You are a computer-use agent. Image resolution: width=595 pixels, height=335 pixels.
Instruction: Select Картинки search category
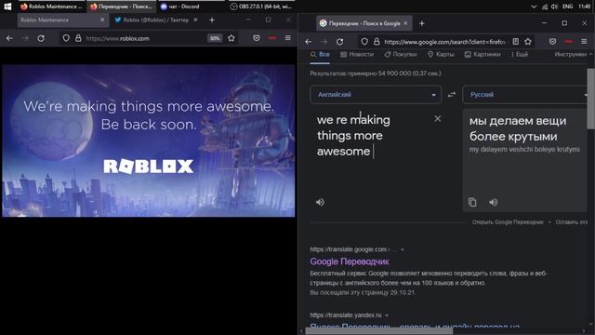(x=483, y=55)
